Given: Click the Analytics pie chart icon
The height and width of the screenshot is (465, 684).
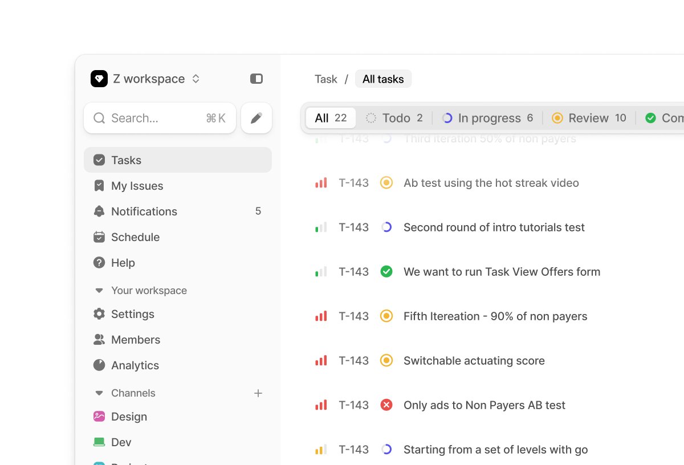Looking at the screenshot, I should [99, 365].
